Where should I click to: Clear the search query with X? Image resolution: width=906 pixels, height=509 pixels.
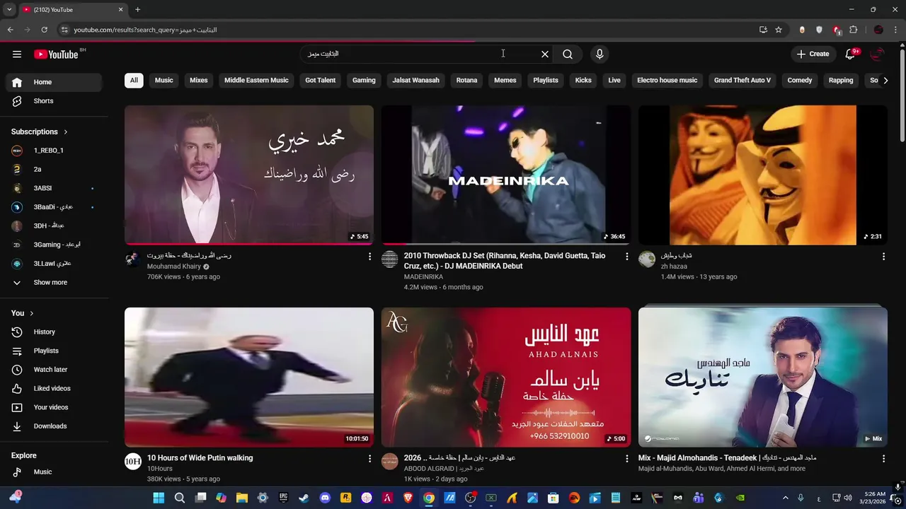545,54
